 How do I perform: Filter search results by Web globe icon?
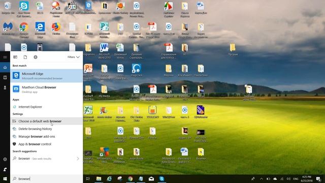36,57
